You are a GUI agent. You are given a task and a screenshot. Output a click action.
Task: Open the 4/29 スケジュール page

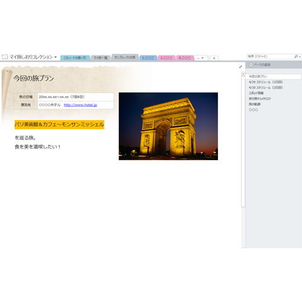266,82
